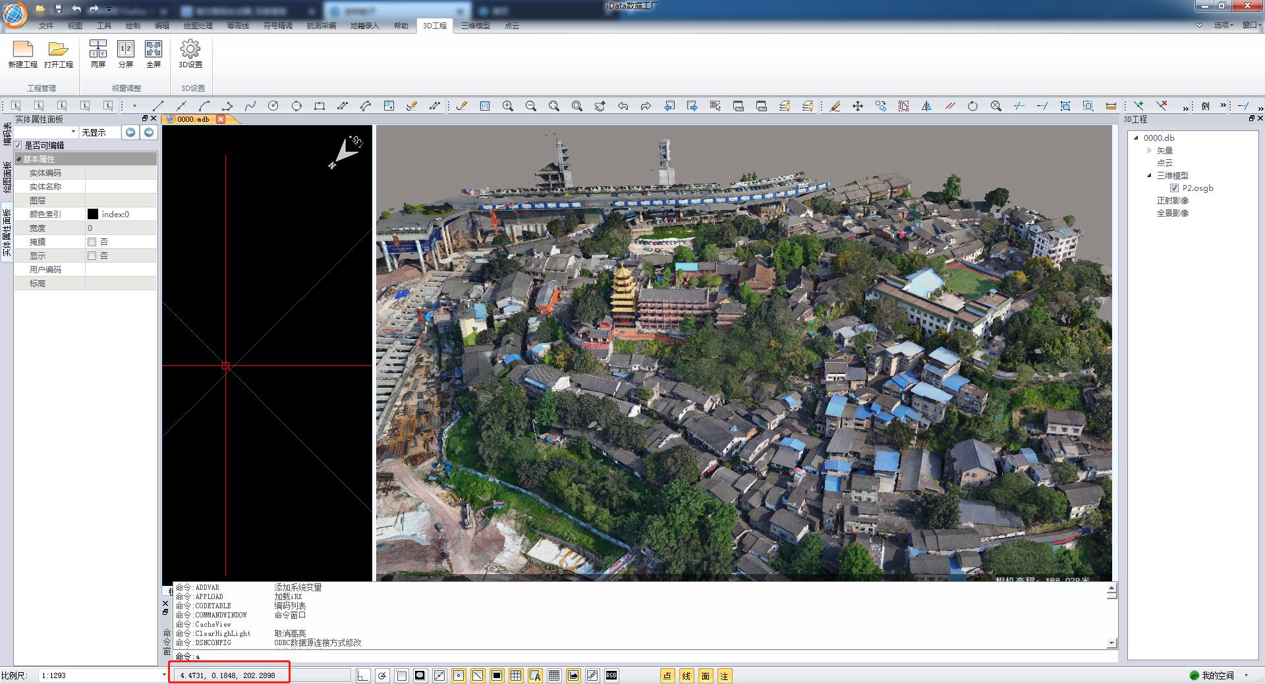
Task: Toggle the 是否可编辑 checkbox
Action: point(18,145)
